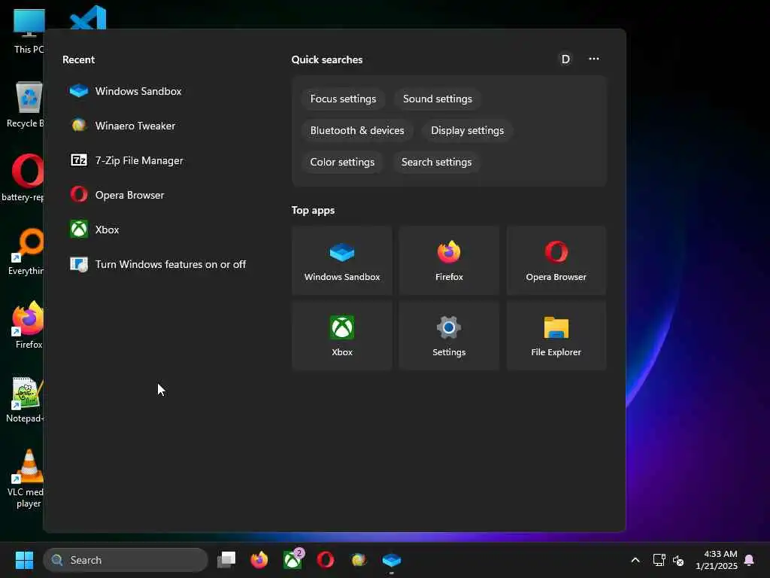Launch Firefox tile in Top apps
770x578 pixels.
click(x=449, y=260)
